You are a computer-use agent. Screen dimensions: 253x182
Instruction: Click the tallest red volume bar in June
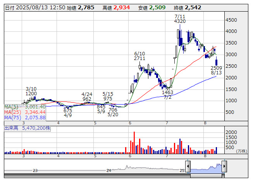click(134, 143)
